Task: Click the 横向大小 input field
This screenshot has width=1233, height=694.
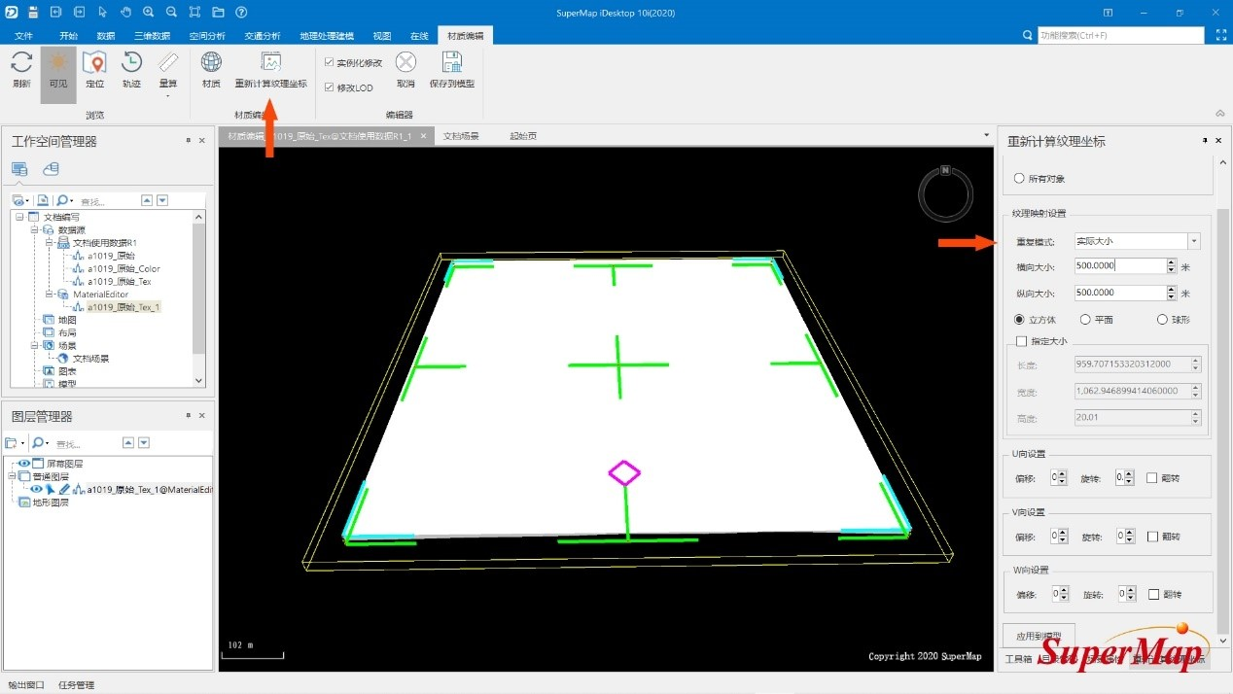Action: tap(1118, 265)
